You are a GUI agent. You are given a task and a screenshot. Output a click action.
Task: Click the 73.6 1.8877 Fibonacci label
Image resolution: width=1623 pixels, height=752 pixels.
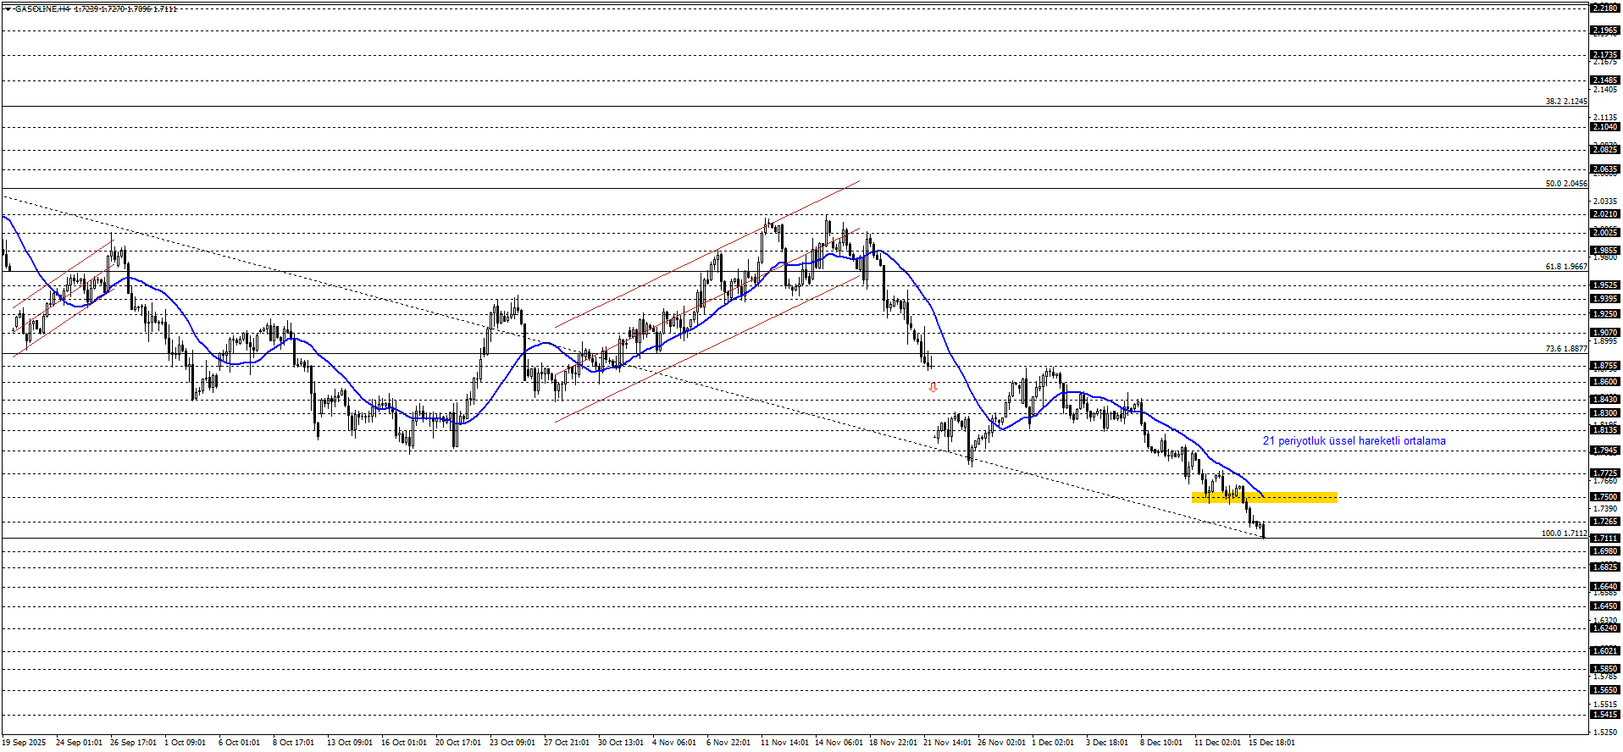(1565, 349)
